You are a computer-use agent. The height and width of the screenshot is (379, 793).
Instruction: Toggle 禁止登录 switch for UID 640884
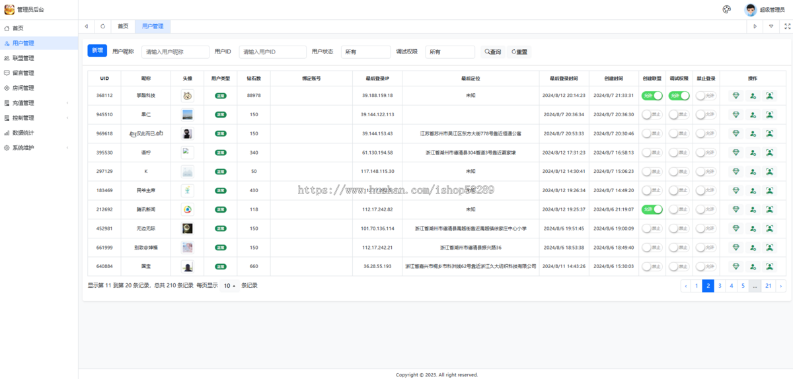pos(706,267)
